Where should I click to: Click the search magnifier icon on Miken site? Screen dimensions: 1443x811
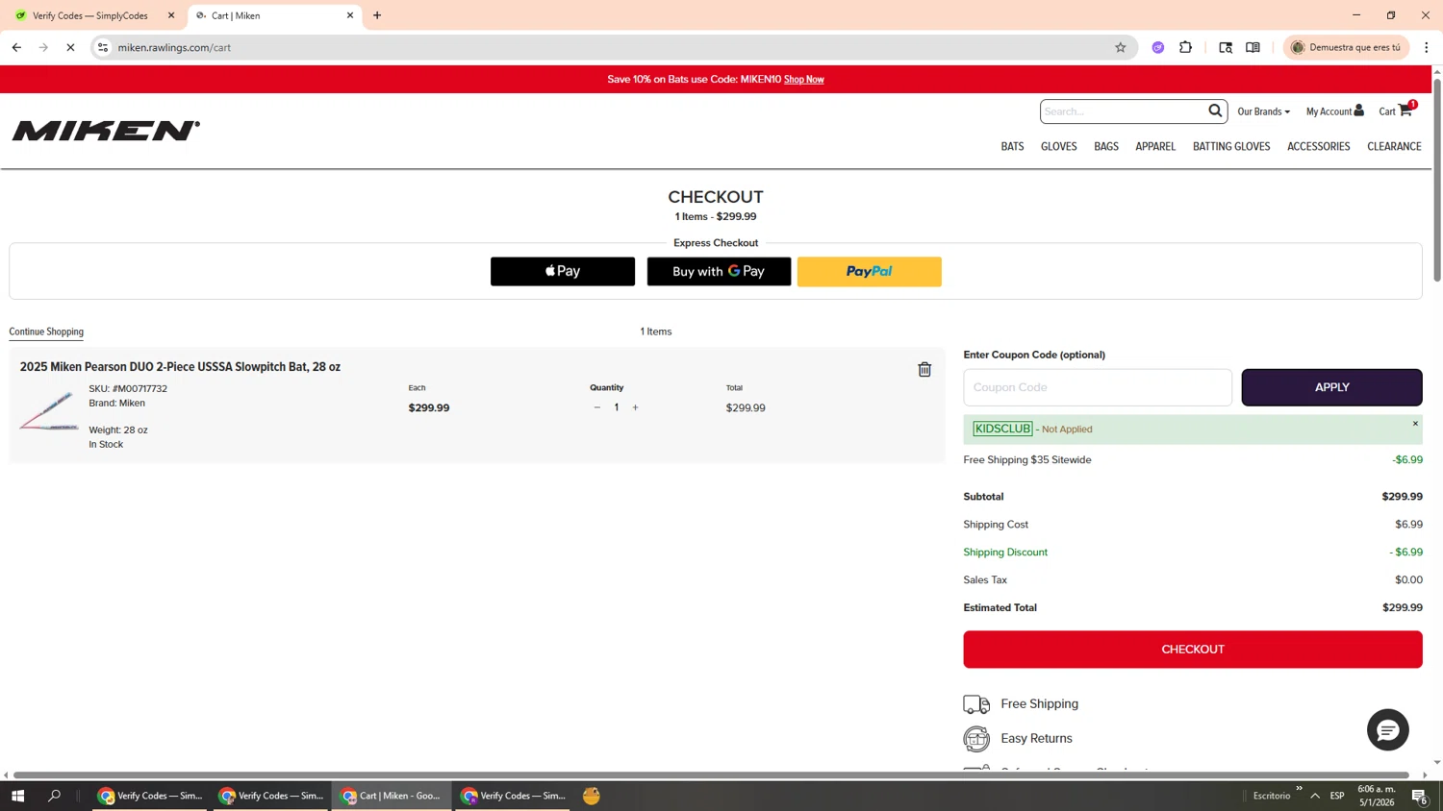(x=1215, y=111)
